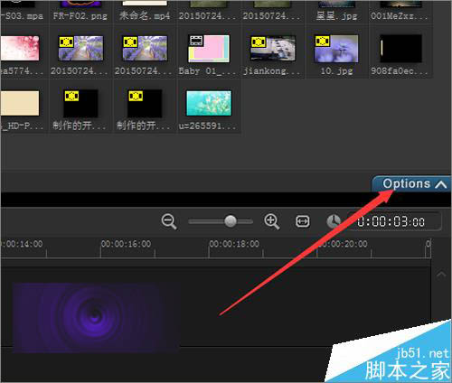Adjust the timeline zoom slider knob
452x383 pixels.
point(231,221)
